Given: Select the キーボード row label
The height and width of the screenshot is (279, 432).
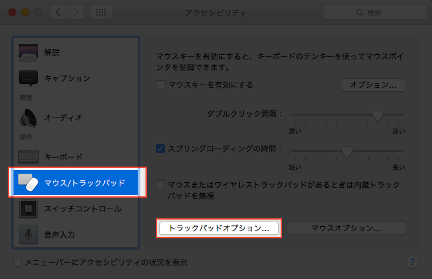Looking at the screenshot, I should click(x=63, y=157).
